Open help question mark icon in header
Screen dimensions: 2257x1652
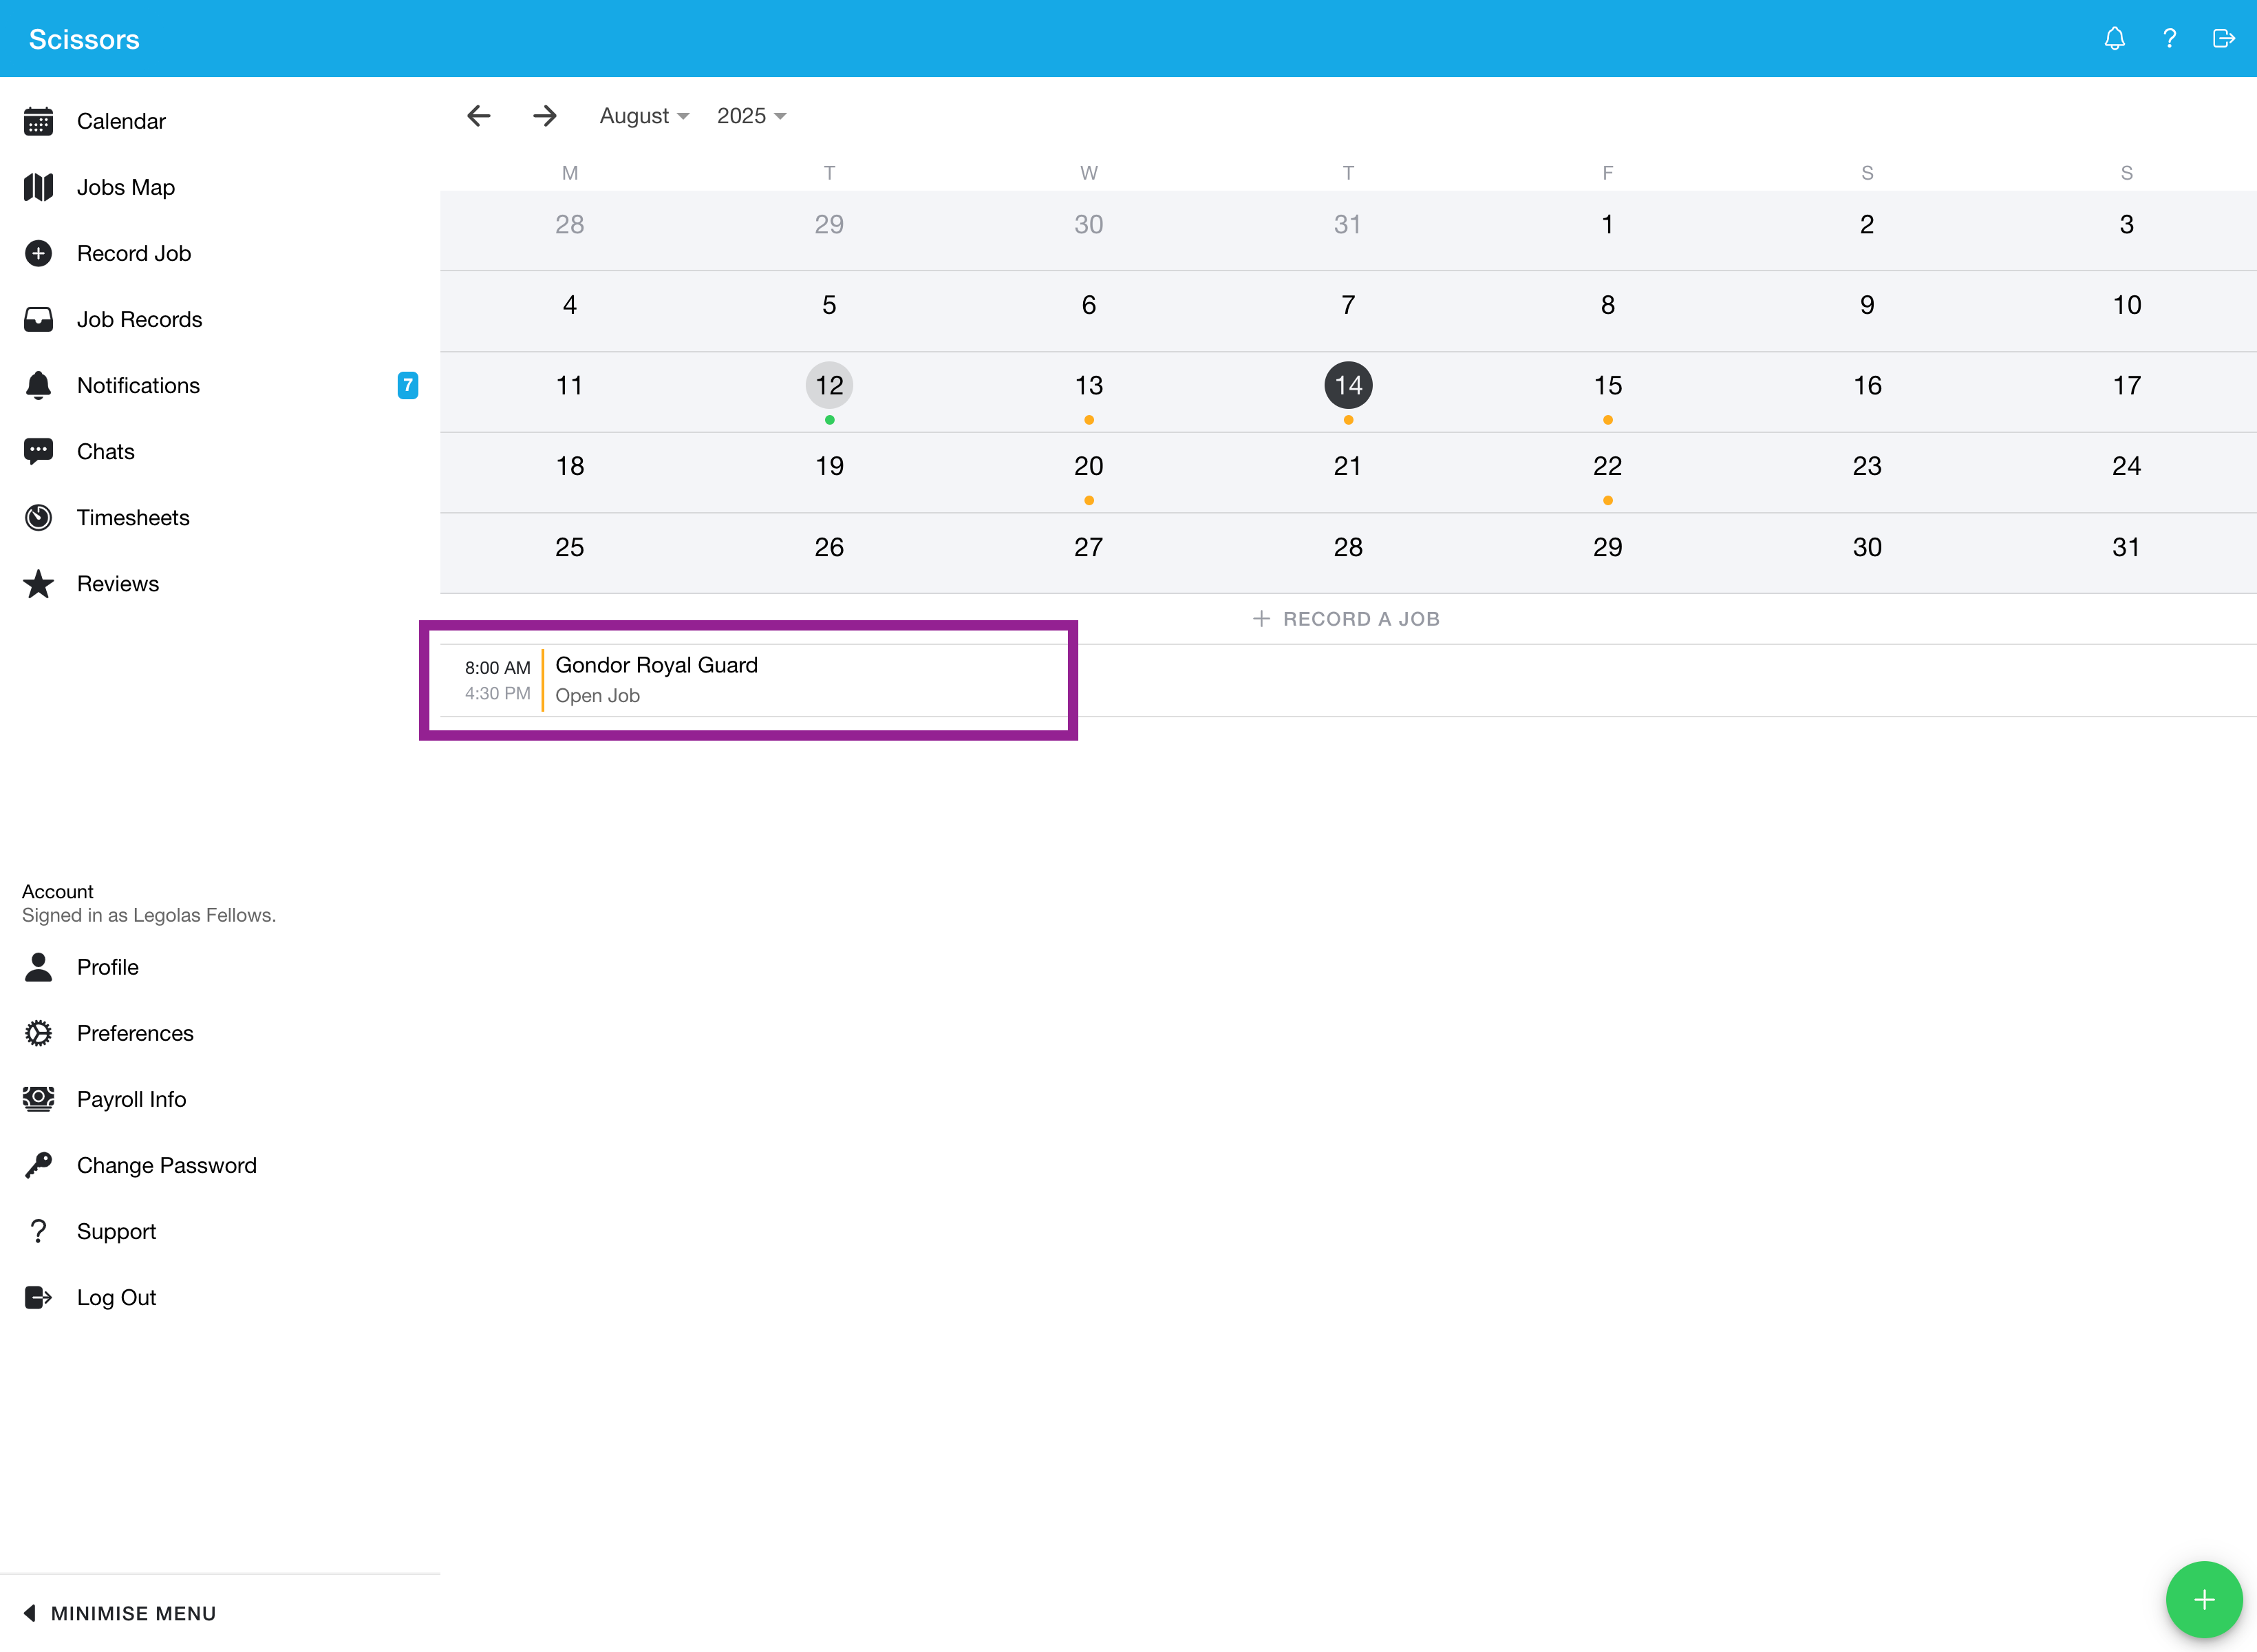[x=2169, y=39]
